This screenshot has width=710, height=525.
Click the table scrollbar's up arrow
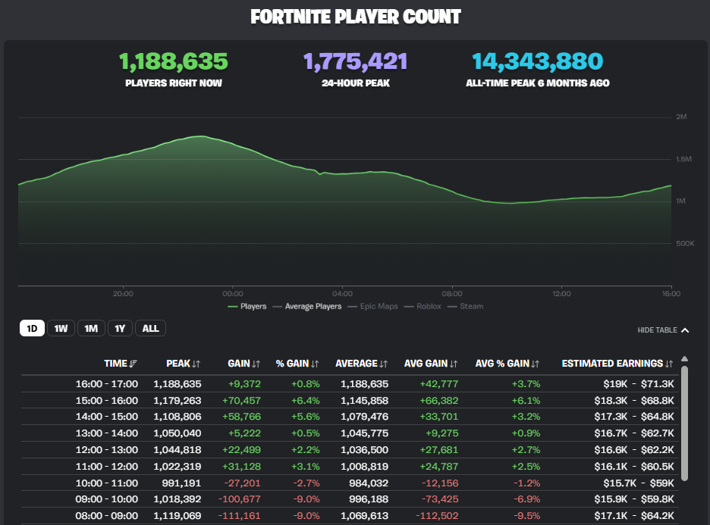(x=685, y=359)
